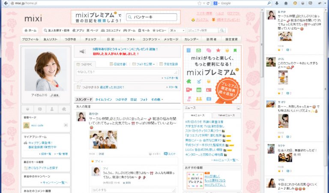Expand the フォトを公開 dropdown

click(144, 64)
